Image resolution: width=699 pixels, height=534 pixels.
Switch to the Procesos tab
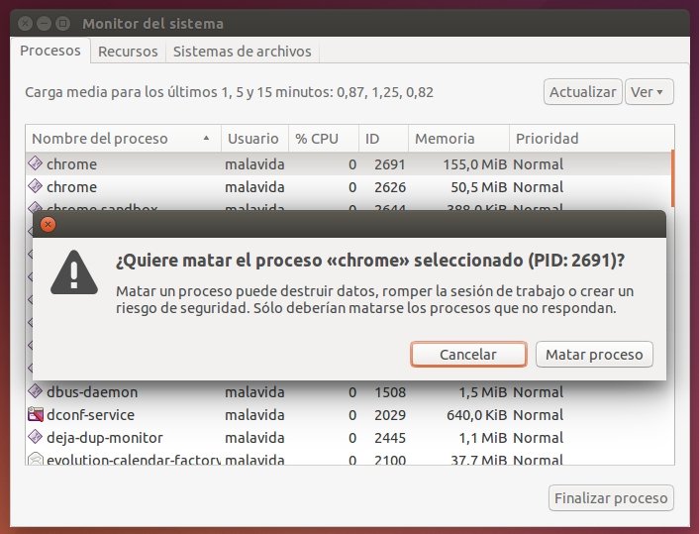pos(50,51)
